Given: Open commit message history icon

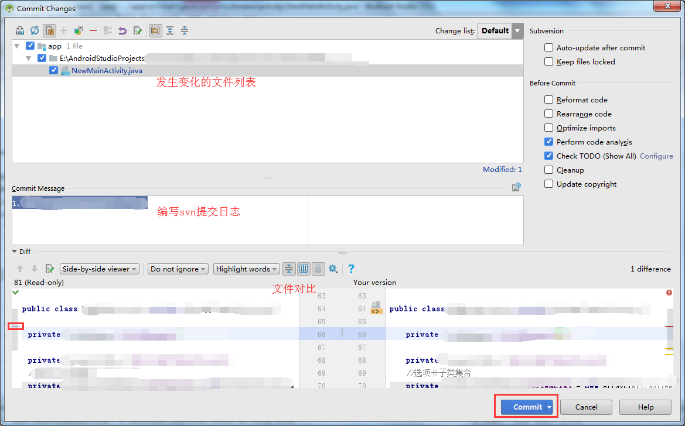Looking at the screenshot, I should [516, 187].
